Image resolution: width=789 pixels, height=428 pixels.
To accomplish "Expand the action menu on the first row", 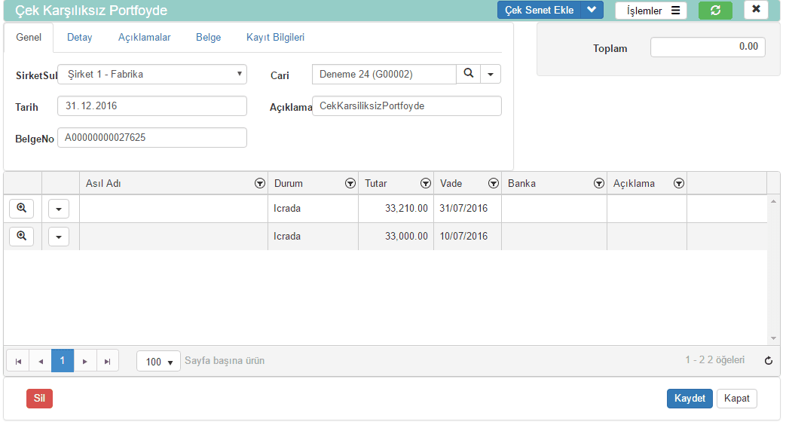I will (59, 209).
